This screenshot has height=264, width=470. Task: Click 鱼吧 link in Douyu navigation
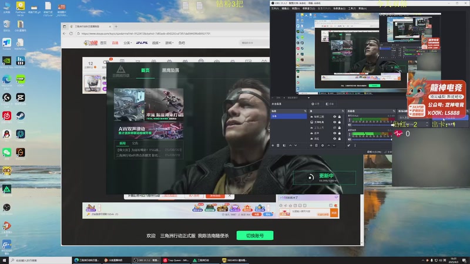coord(182,43)
